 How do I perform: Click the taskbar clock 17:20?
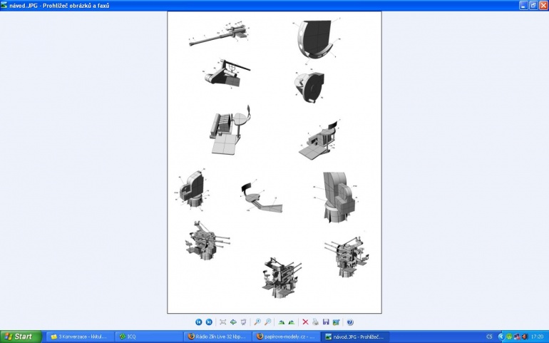537,337
